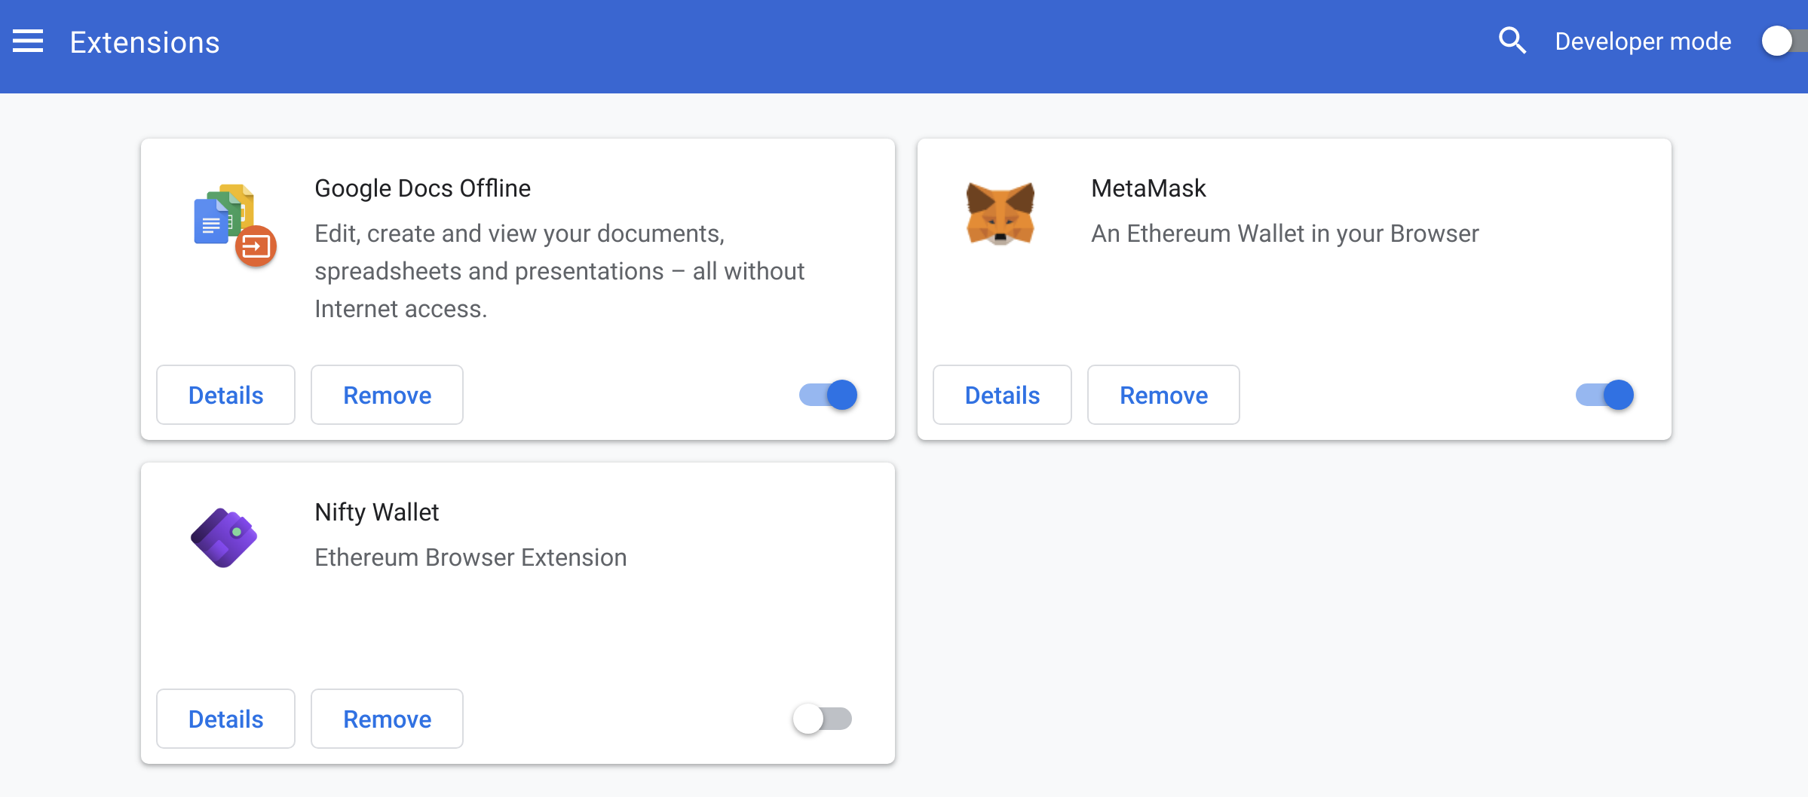Open Details for Google Docs Offline
The height and width of the screenshot is (797, 1808).
pyautogui.click(x=225, y=395)
